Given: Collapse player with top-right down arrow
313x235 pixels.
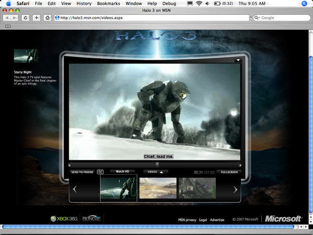Looking at the screenshot, I should point(238,60).
